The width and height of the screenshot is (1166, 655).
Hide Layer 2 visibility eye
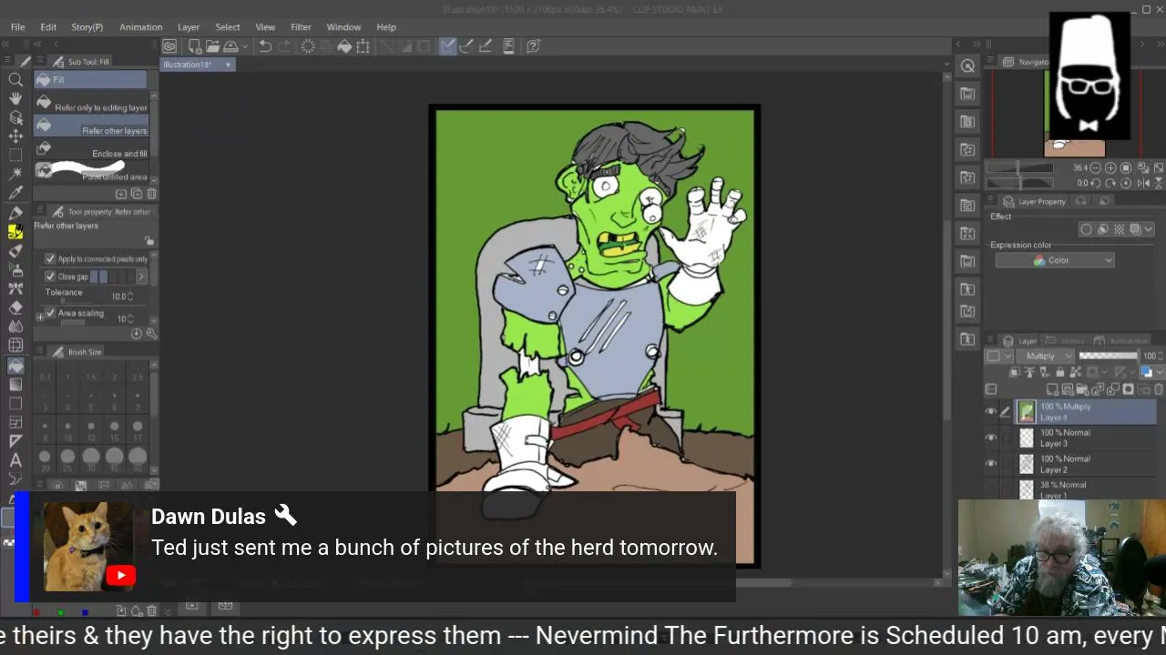click(x=991, y=464)
